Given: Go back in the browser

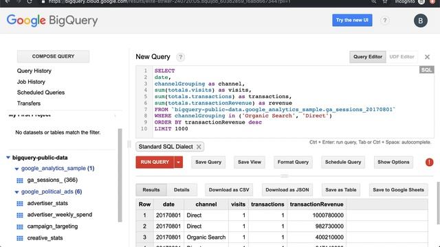Looking at the screenshot, I should coord(8,1).
